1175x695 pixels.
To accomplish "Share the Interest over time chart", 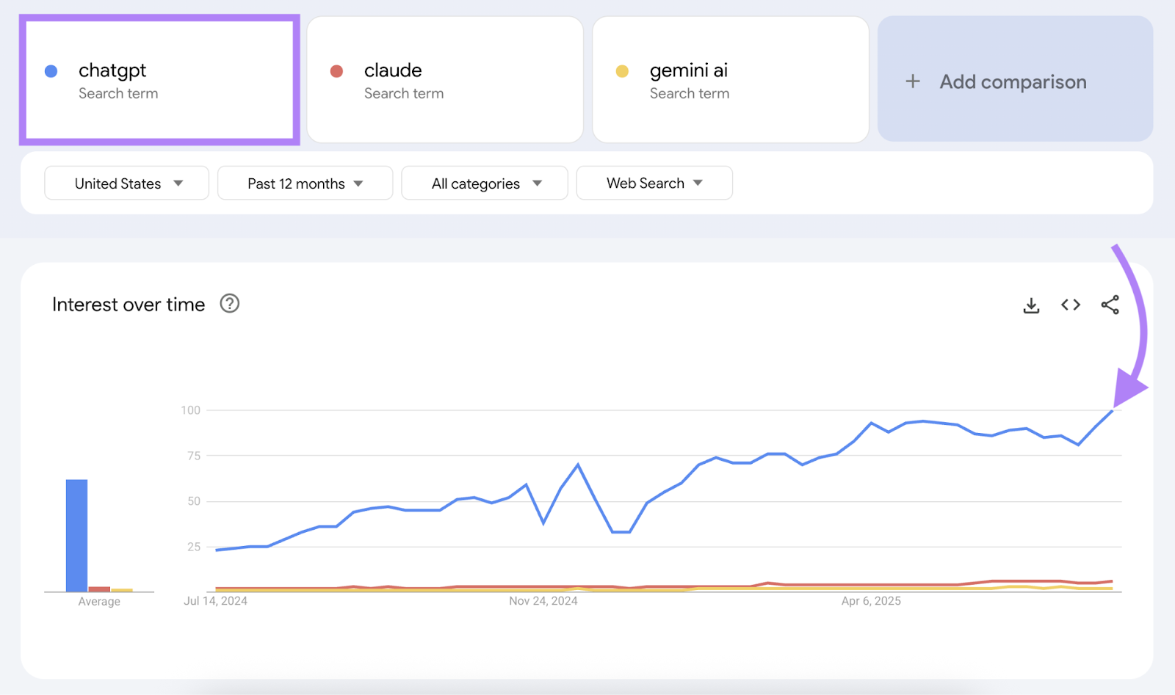I will click(x=1110, y=305).
